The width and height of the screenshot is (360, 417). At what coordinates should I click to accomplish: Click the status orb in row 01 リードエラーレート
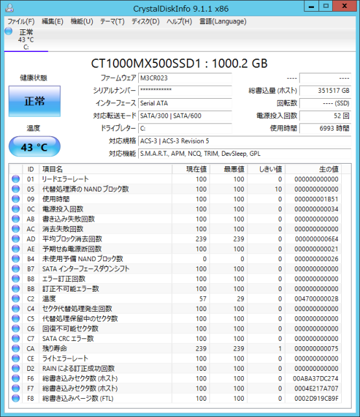tap(16, 179)
